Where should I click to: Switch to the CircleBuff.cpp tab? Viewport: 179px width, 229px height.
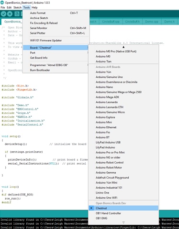click(x=111, y=22)
